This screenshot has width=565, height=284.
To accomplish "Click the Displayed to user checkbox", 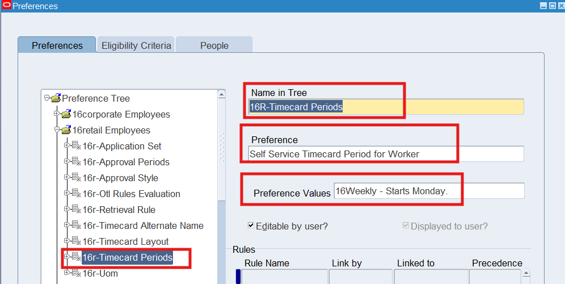I will [x=406, y=225].
